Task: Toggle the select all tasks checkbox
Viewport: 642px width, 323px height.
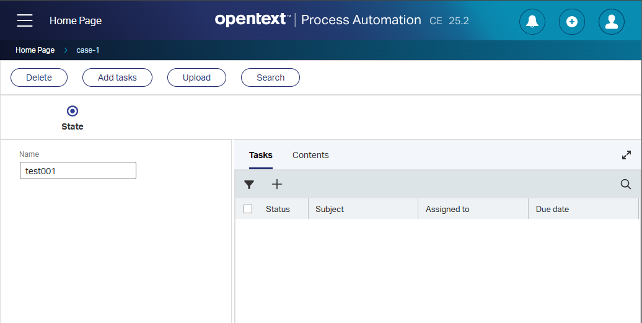Action: [248, 209]
